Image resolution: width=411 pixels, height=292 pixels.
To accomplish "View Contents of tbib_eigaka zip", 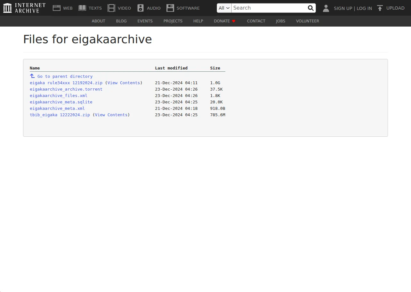I will click(111, 115).
